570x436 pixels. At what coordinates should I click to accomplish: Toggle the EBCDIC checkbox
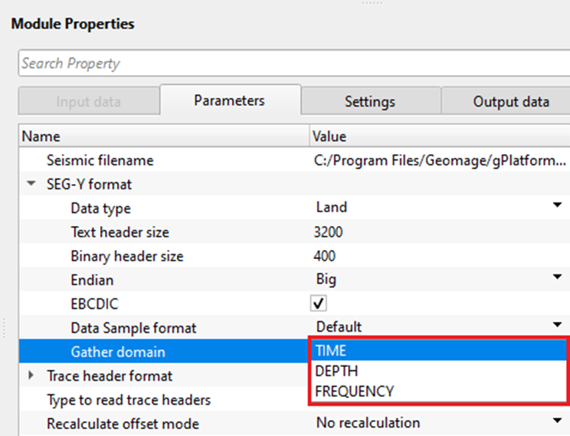pyautogui.click(x=319, y=303)
